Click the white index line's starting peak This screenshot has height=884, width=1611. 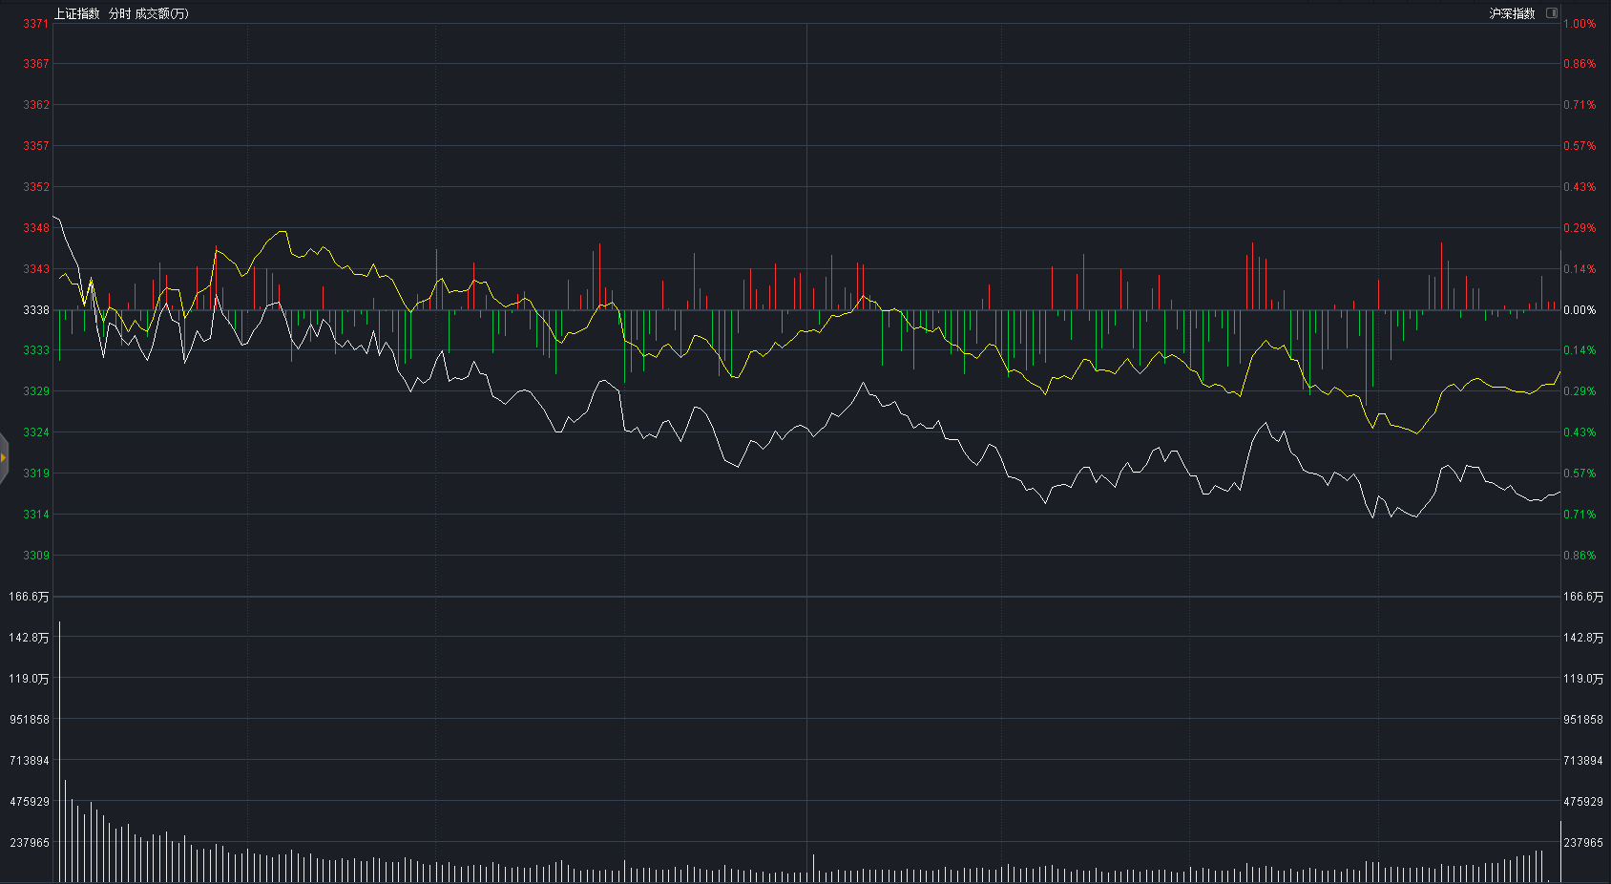click(x=54, y=217)
